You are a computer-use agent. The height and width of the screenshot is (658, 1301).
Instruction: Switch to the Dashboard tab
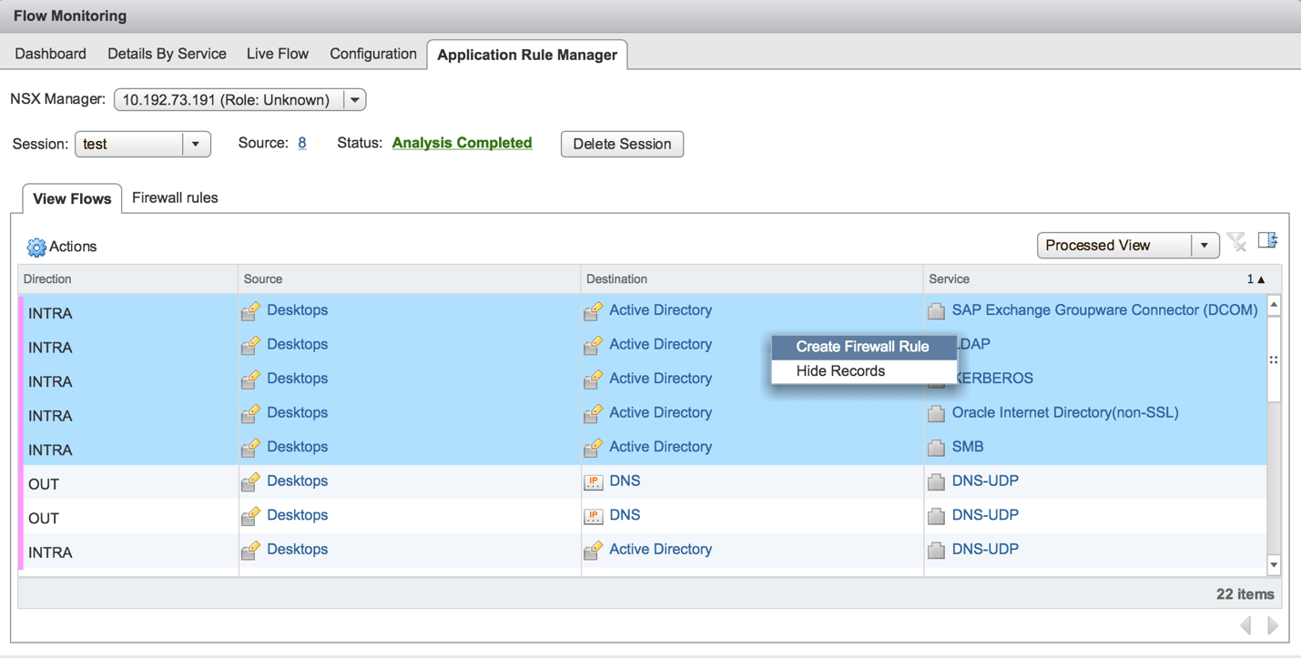tap(50, 54)
